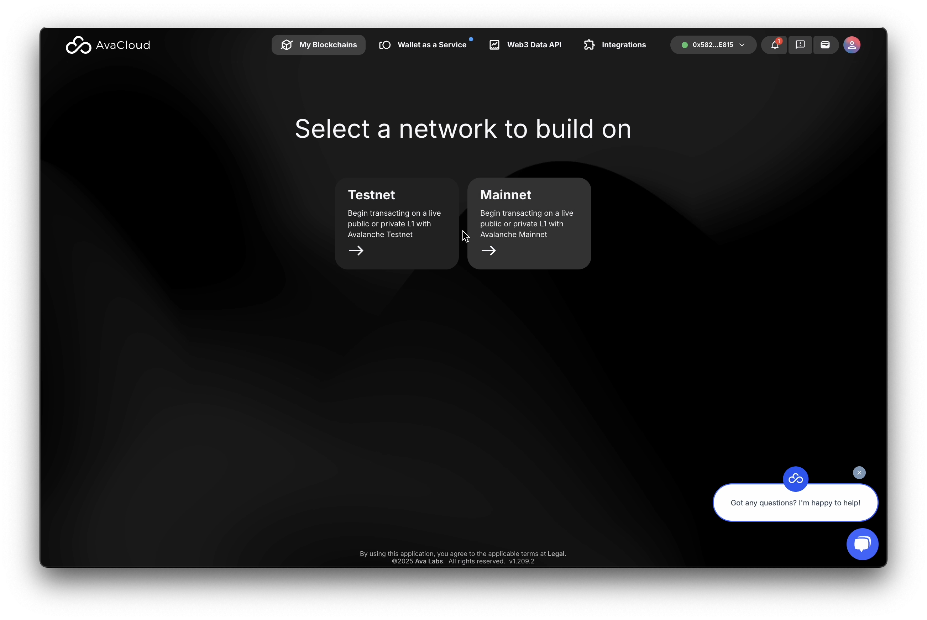Click the 'Got any questions?' message bubble

coord(795,503)
